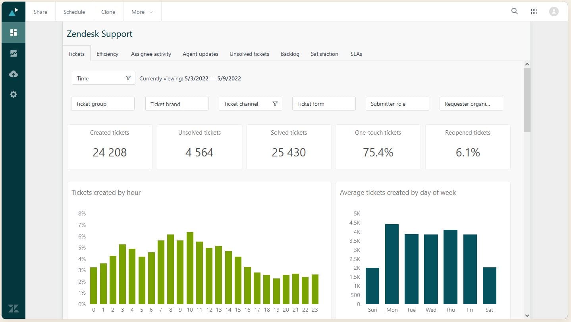Click the Clone button

coord(108,11)
